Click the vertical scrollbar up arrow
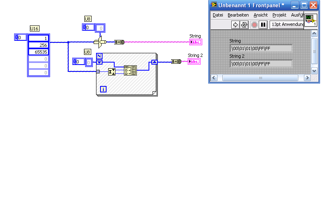 tap(314, 33)
